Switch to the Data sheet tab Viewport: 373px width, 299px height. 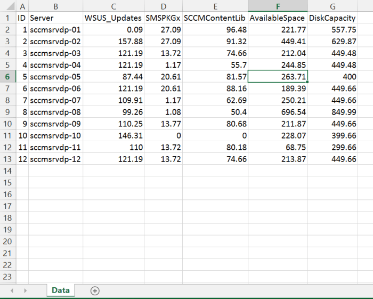point(61,290)
